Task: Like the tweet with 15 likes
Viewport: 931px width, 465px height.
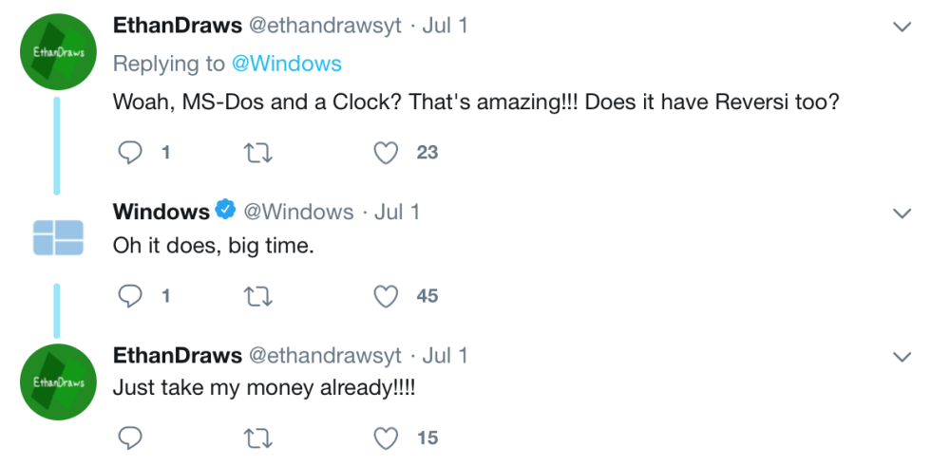Action: [386, 437]
